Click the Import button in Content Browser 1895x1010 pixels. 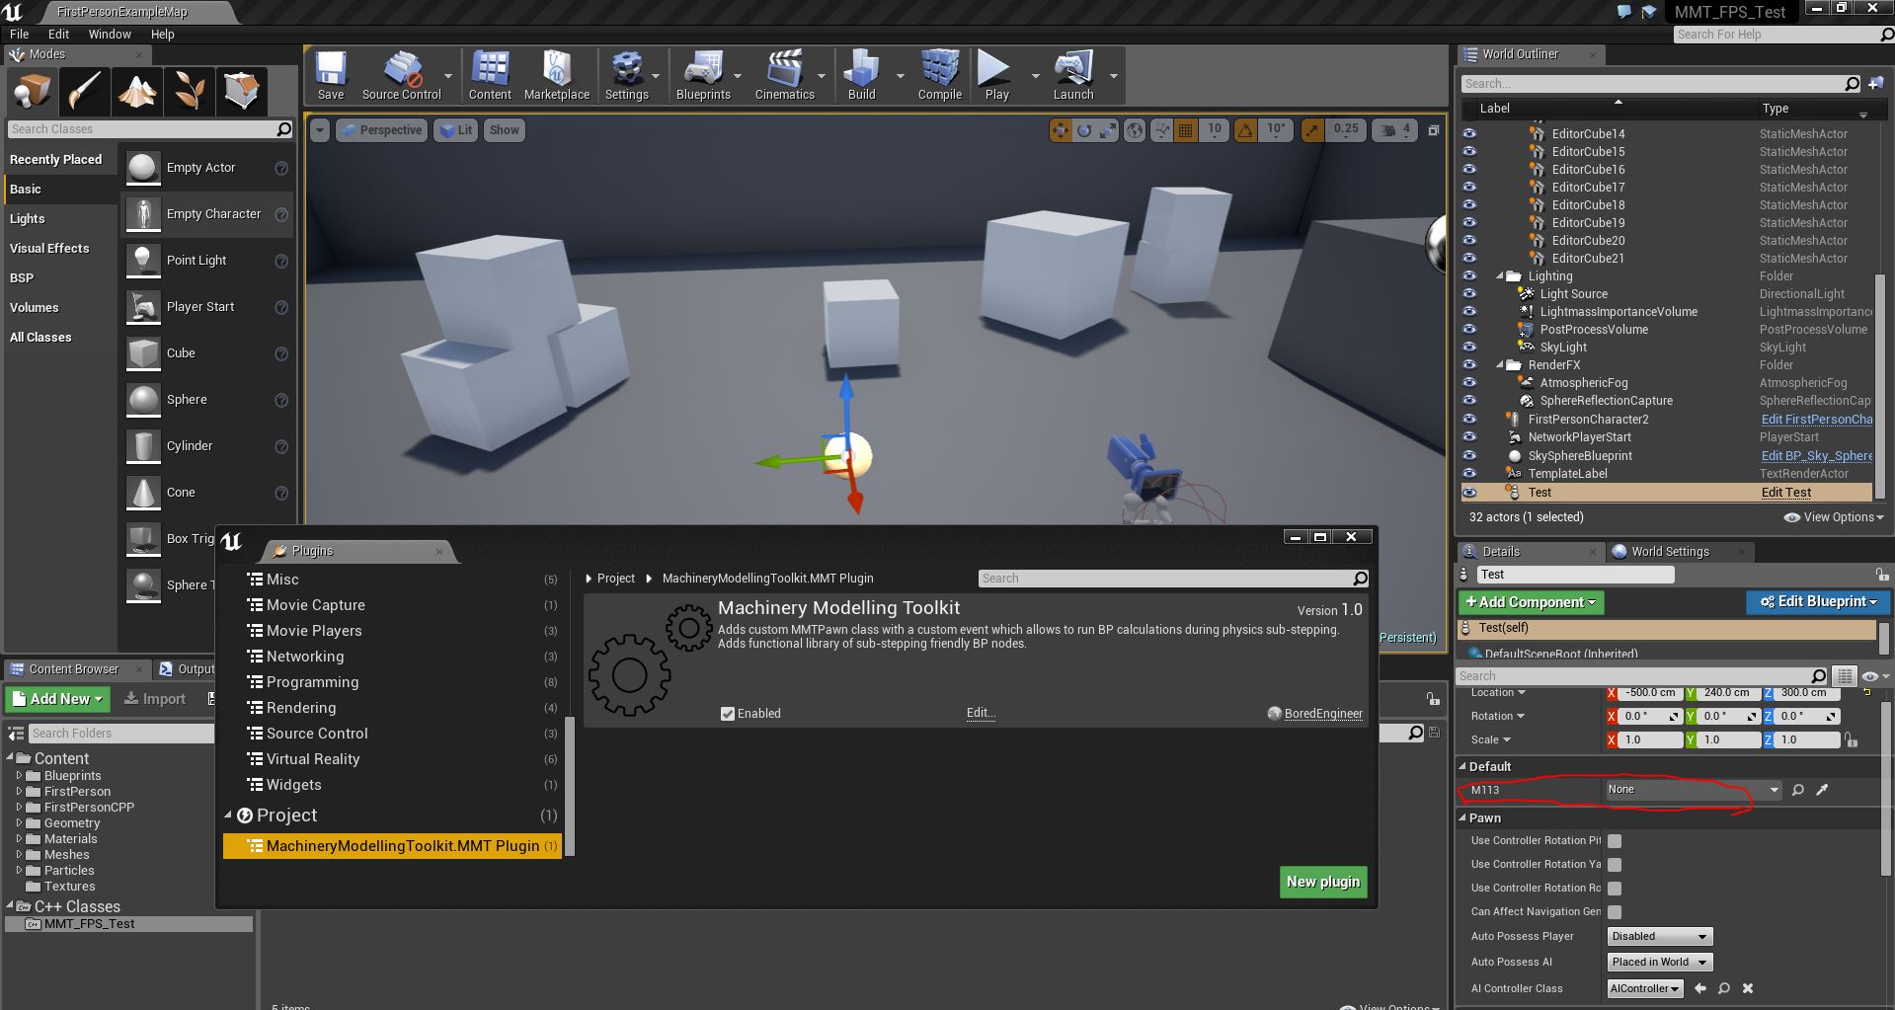pos(155,699)
